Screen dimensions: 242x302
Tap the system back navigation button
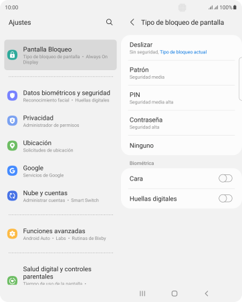pyautogui.click(x=207, y=293)
